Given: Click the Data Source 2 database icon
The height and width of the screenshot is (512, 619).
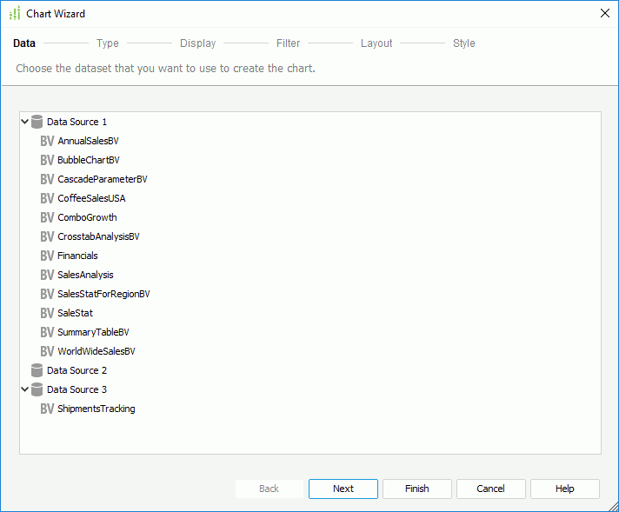Looking at the screenshot, I should point(37,370).
